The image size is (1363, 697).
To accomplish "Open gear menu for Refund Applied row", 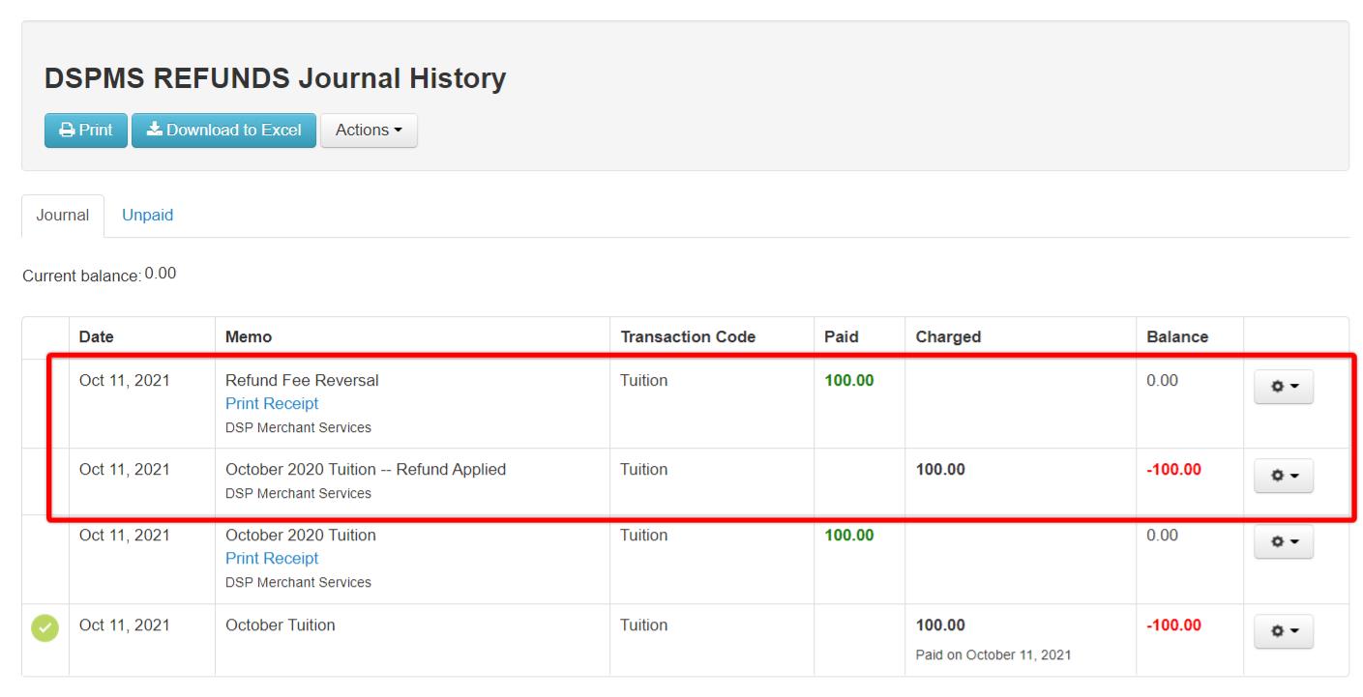I will tap(1283, 476).
